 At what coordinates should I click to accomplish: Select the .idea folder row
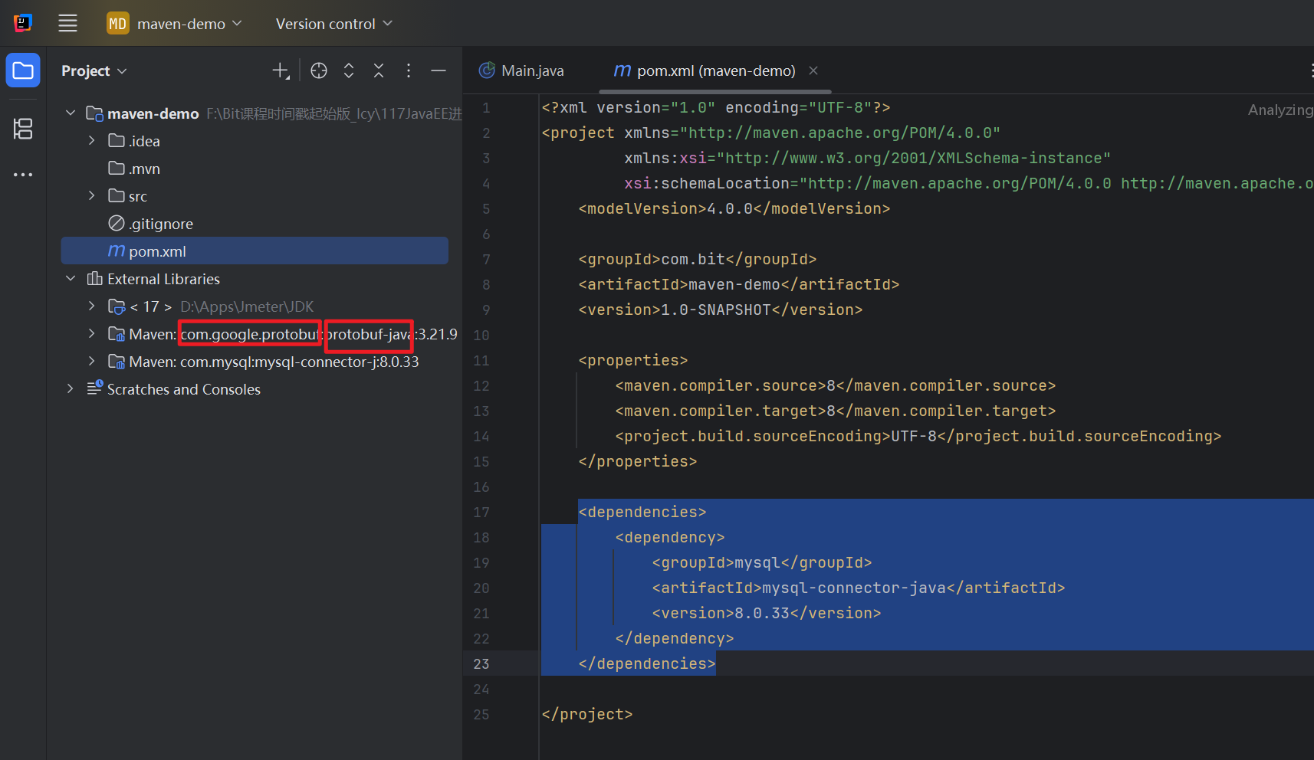[255, 140]
